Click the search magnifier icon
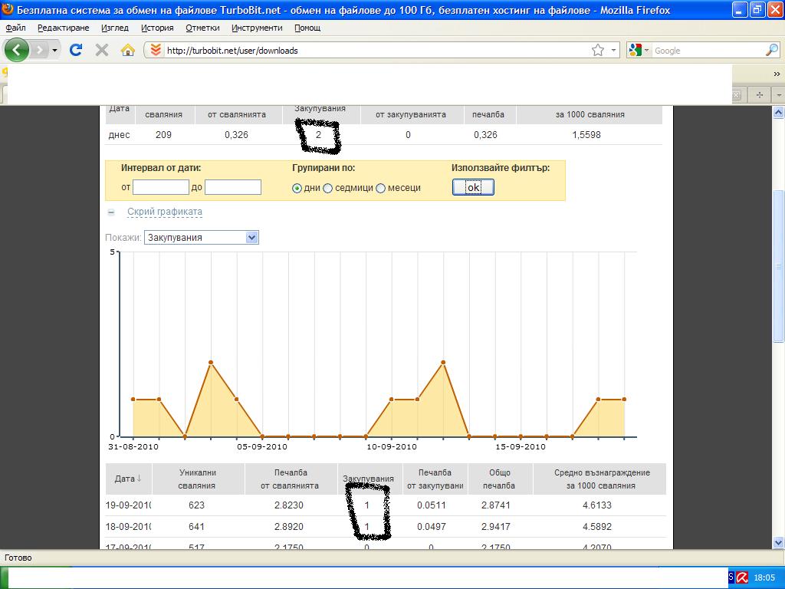The width and height of the screenshot is (785, 589). click(x=772, y=50)
